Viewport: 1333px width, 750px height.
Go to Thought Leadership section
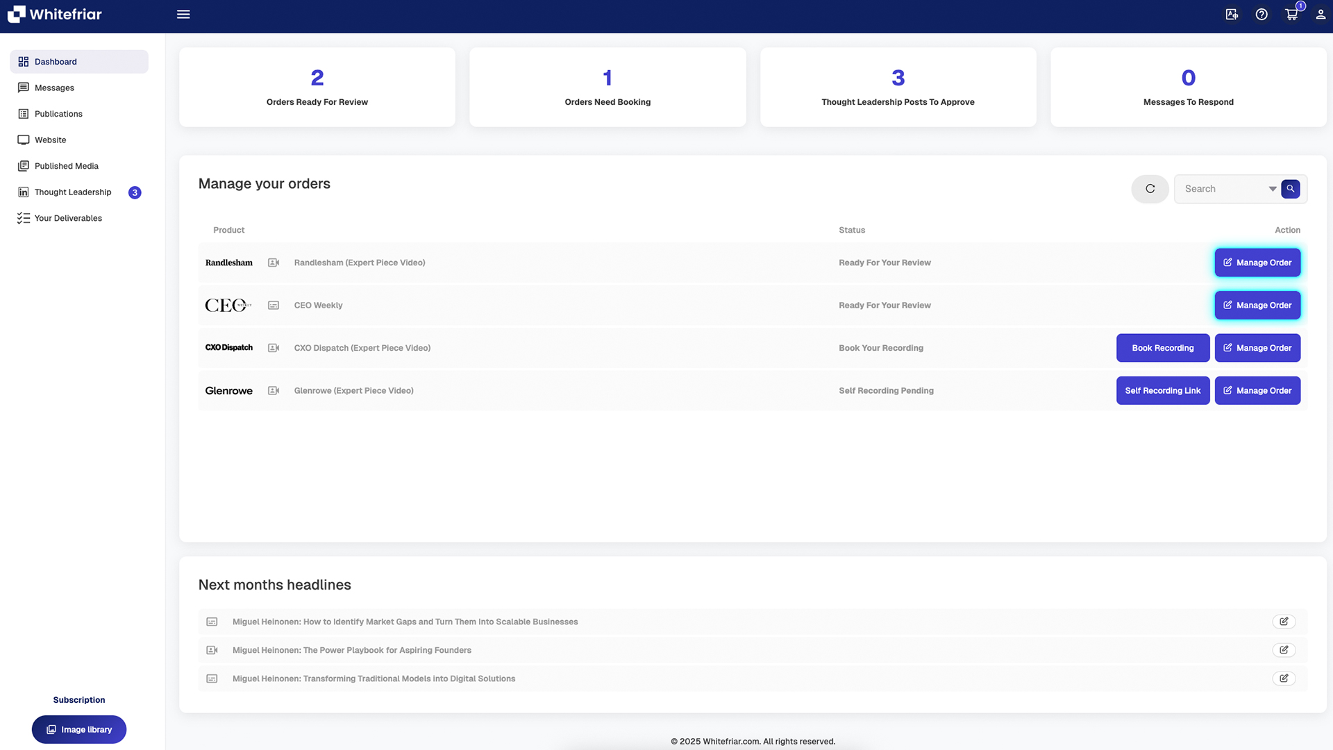[73, 192]
